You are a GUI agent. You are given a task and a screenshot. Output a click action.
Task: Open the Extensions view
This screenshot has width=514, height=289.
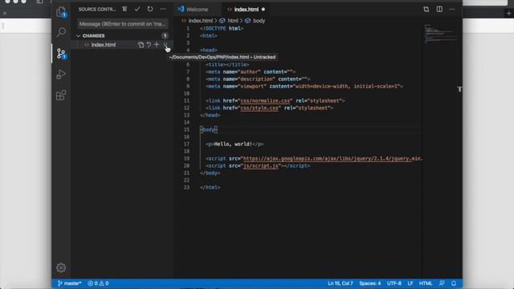[x=61, y=96]
